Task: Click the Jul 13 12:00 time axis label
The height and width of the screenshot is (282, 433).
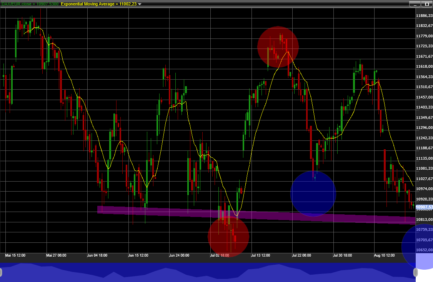Action: (260, 255)
